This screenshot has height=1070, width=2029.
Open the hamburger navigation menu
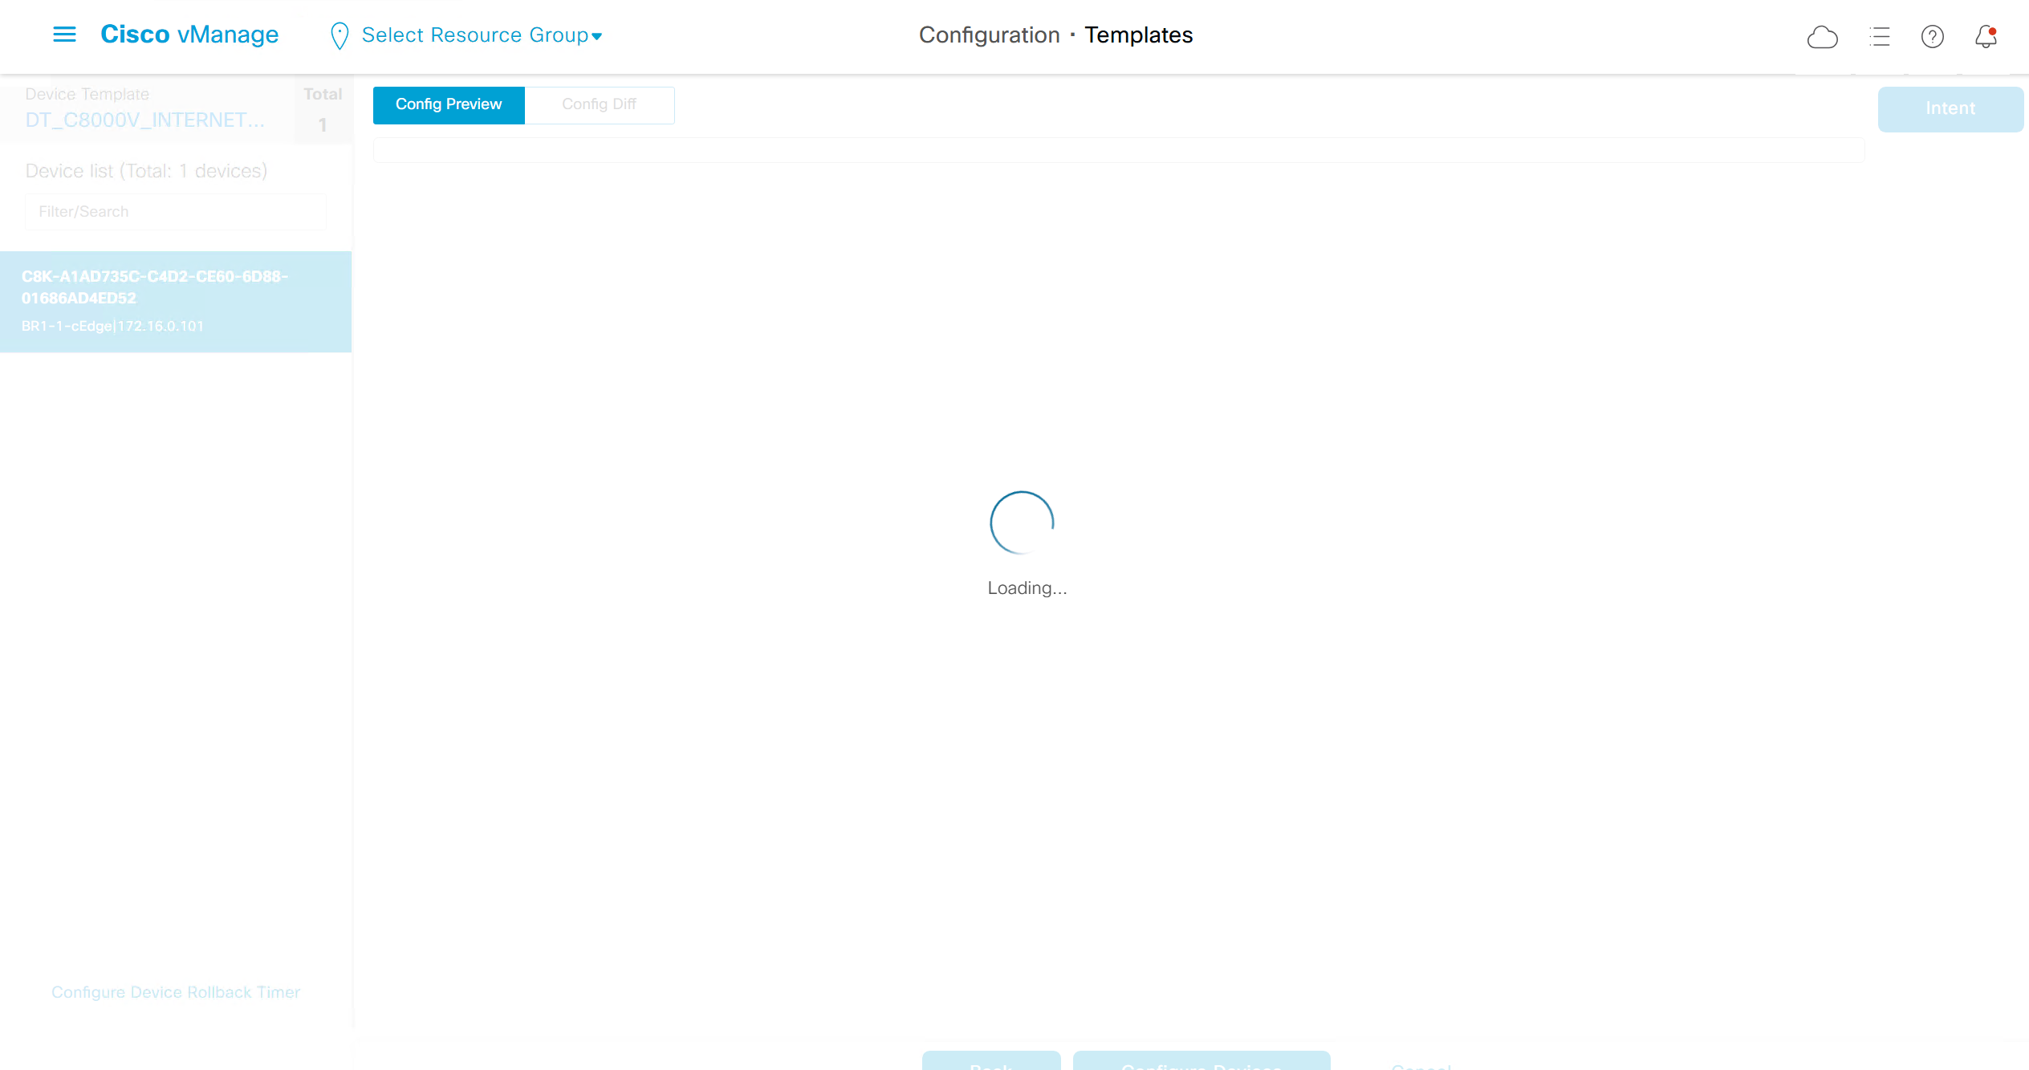point(64,35)
